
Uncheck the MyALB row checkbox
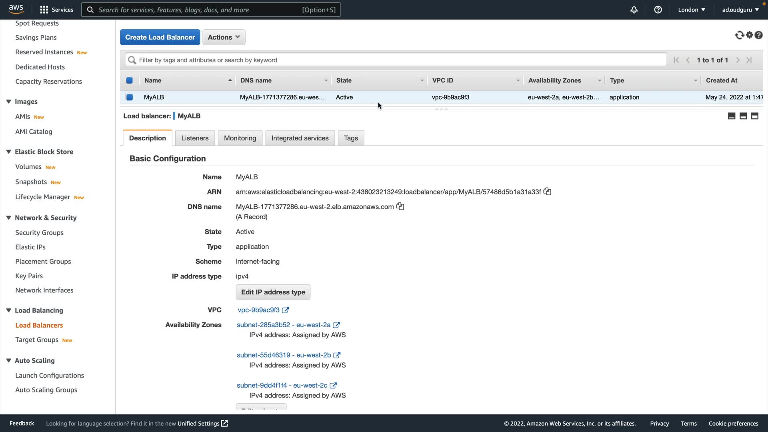point(130,97)
